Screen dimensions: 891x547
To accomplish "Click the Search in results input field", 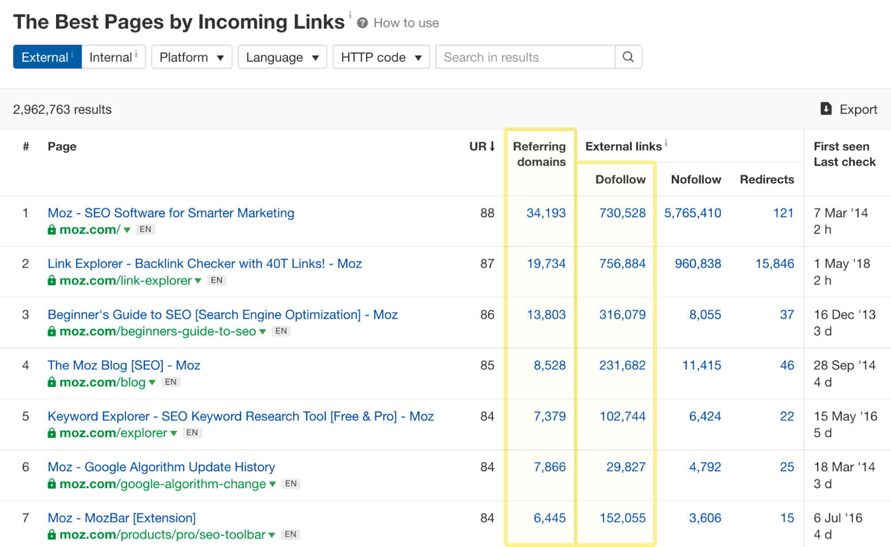I will pyautogui.click(x=524, y=57).
